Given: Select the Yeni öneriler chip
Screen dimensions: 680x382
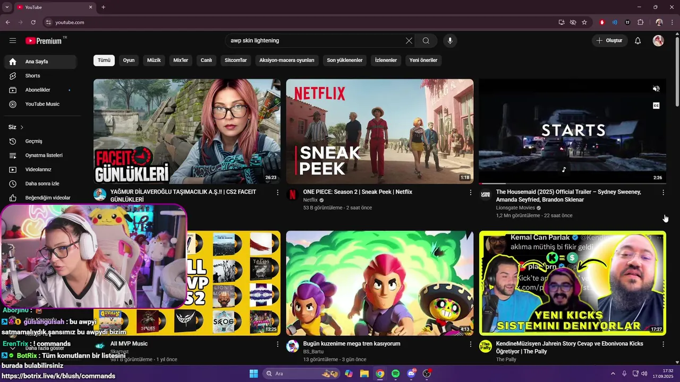Looking at the screenshot, I should (x=423, y=60).
